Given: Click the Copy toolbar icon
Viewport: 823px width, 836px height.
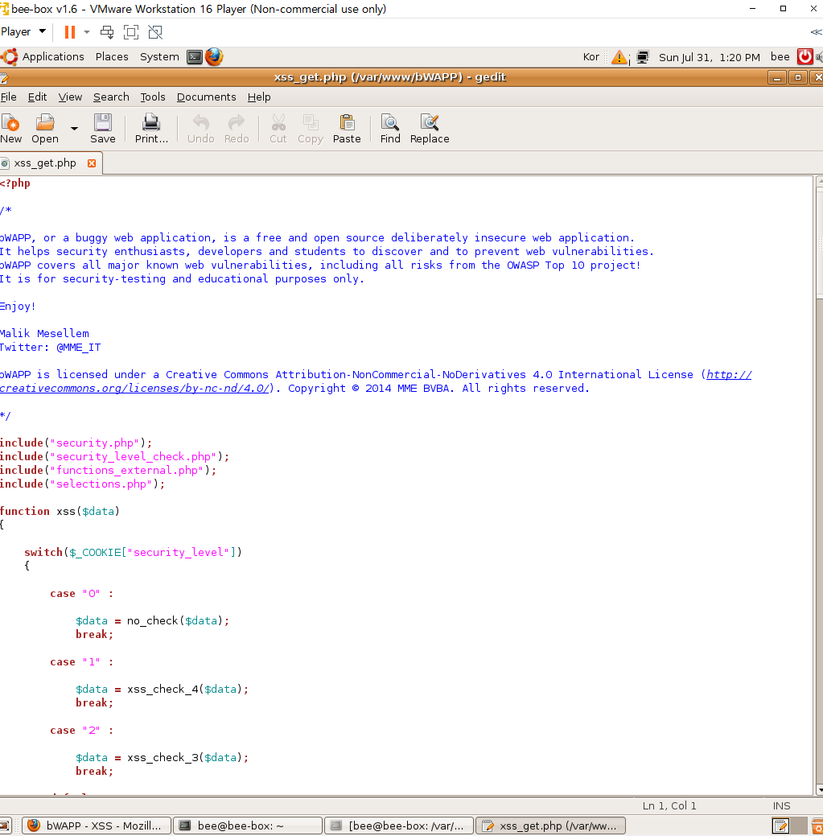Looking at the screenshot, I should point(311,128).
